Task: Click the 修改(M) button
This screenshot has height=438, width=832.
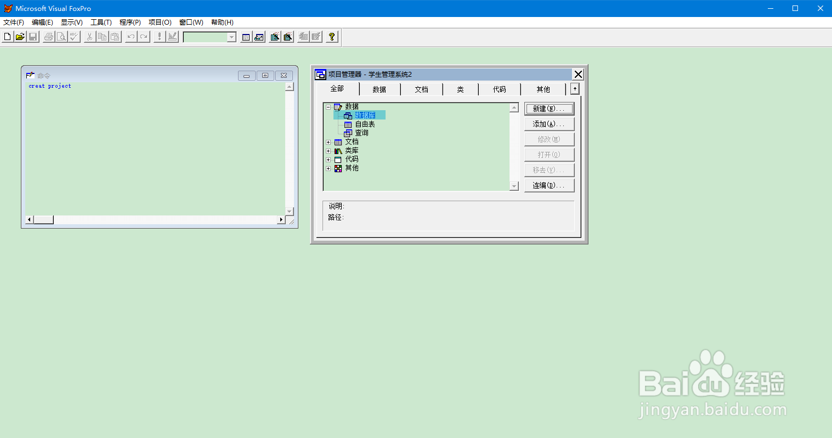Action: (x=549, y=139)
